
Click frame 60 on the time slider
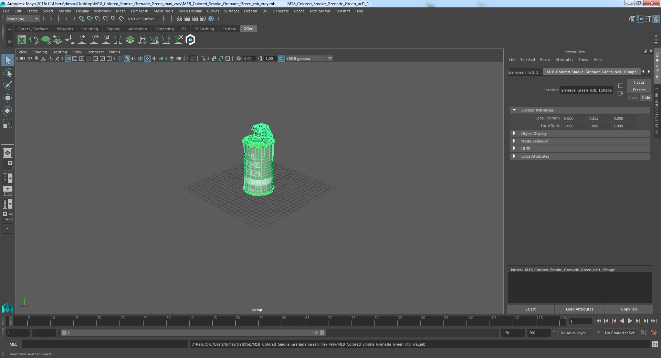tap(284, 321)
